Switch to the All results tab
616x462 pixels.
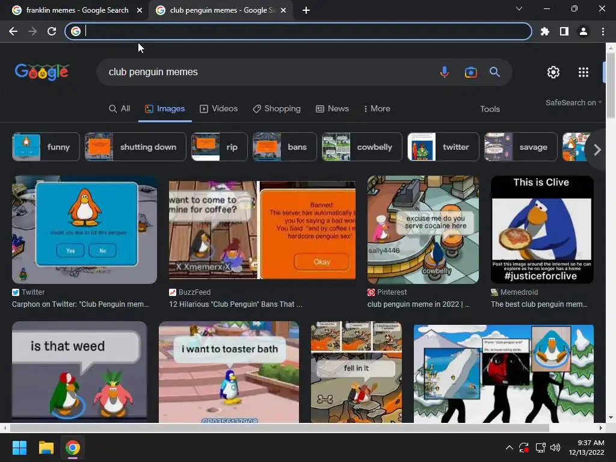tap(120, 109)
